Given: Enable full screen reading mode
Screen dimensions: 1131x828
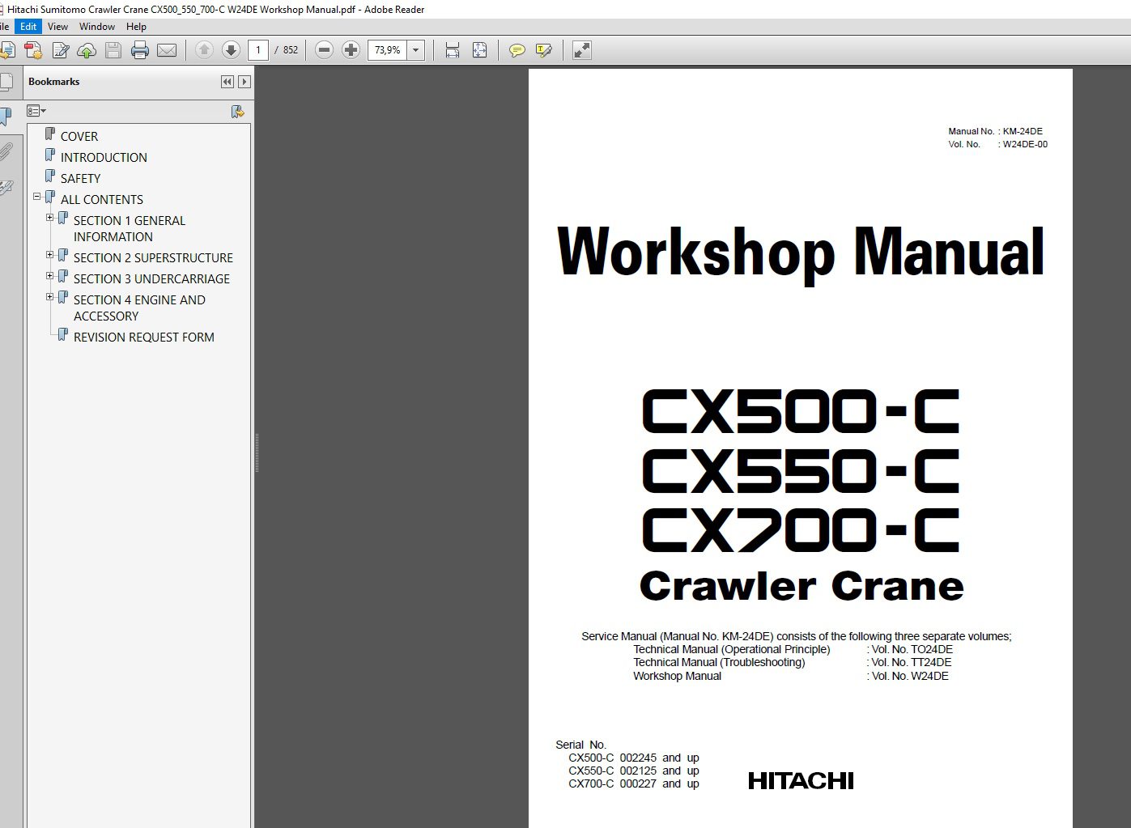Looking at the screenshot, I should coord(580,50).
